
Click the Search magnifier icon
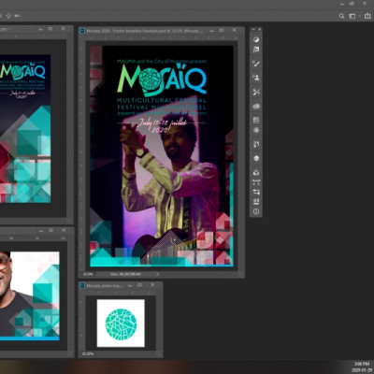click(x=341, y=16)
